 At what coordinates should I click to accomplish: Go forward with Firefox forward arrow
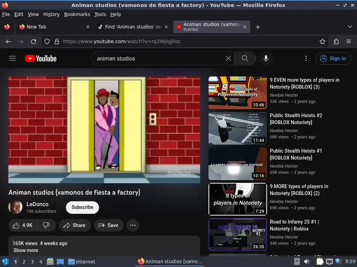[21, 41]
